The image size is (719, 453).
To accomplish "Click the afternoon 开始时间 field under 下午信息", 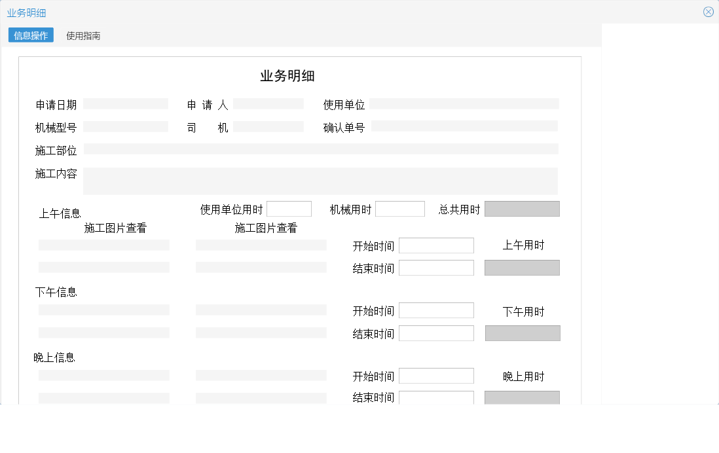I will coord(436,310).
